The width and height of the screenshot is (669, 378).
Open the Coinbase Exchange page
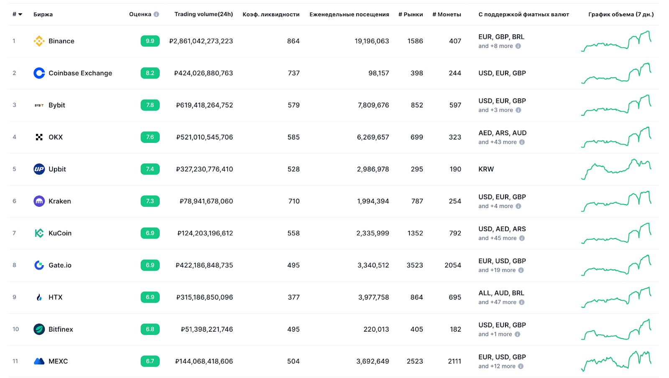click(80, 73)
